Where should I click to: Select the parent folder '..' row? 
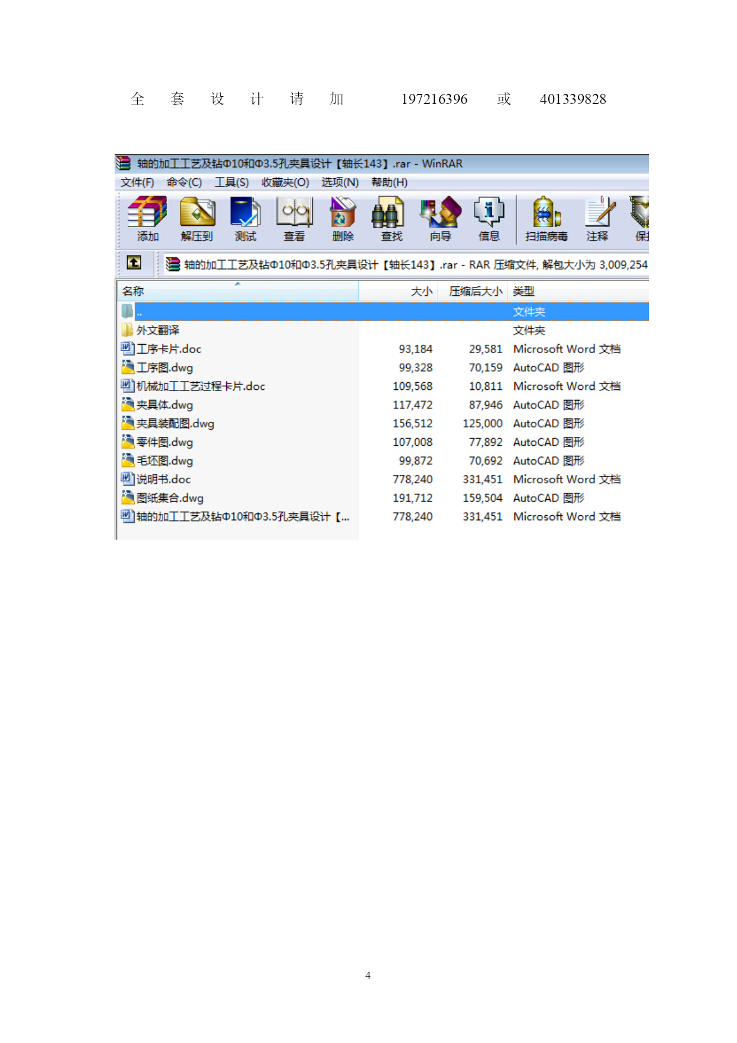(x=383, y=311)
